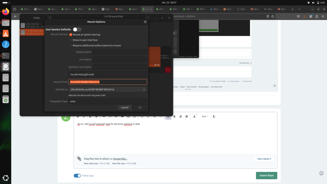Click OK in Mount Options
This screenshot has width=327, height=184.
pos(140,107)
